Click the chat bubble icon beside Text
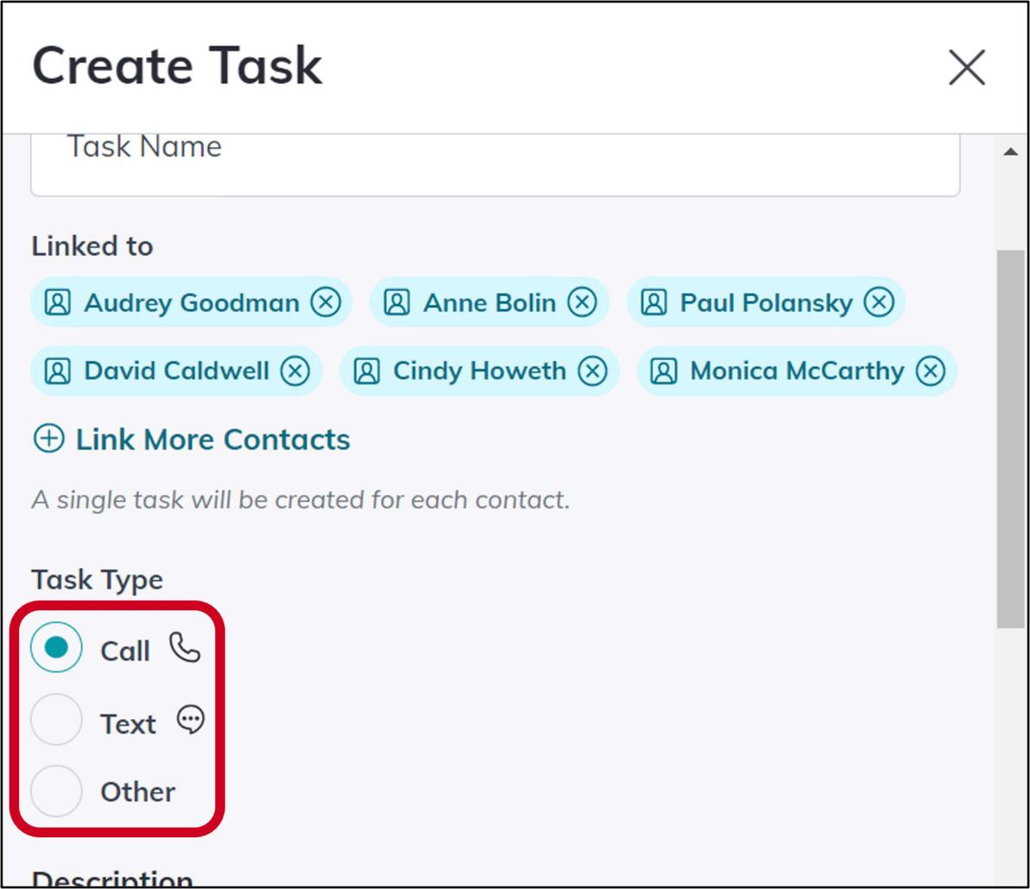 click(x=190, y=720)
